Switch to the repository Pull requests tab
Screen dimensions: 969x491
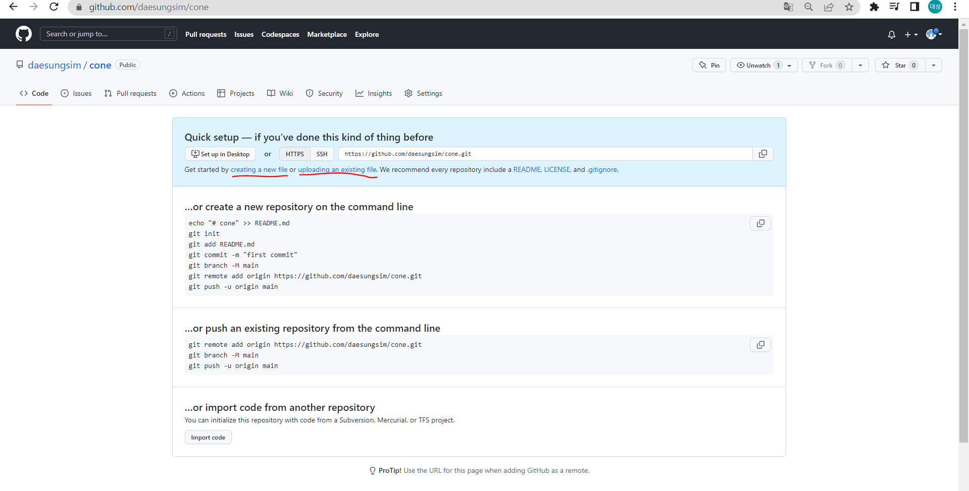coord(130,93)
